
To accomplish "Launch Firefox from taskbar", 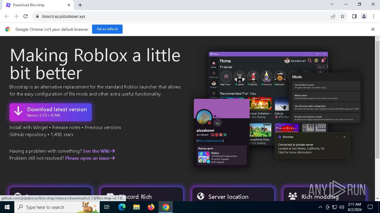I will pos(151,207).
